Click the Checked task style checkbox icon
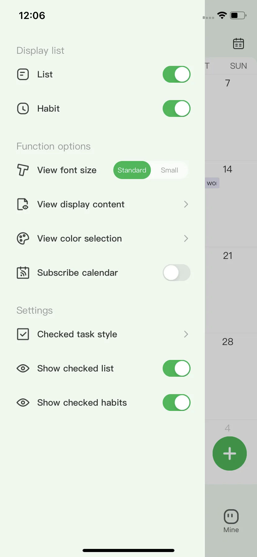This screenshot has width=257, height=557. [x=23, y=334]
